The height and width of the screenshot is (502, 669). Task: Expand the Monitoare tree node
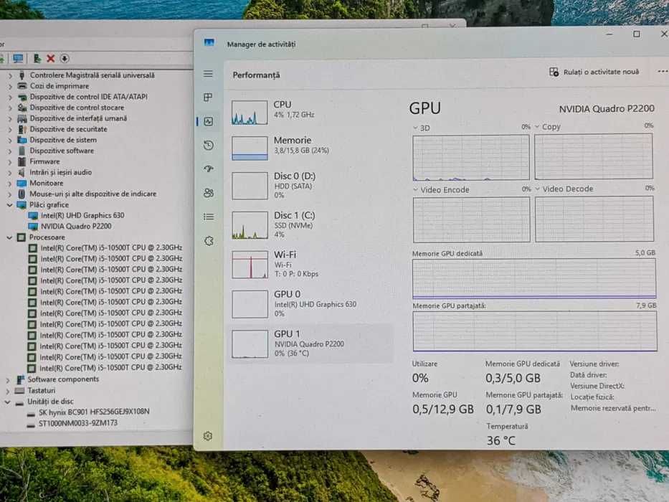[10, 183]
